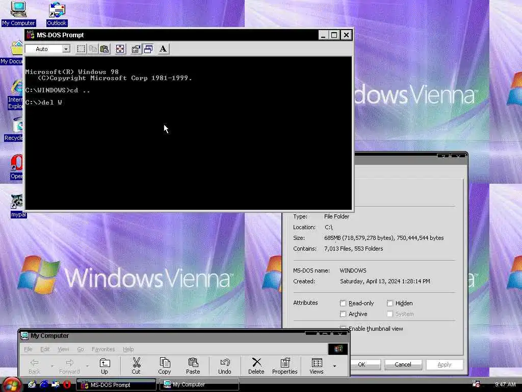The image size is (522, 392).
Task: Click the MS-DOS name value "WINDOWS"
Action: coord(353,271)
